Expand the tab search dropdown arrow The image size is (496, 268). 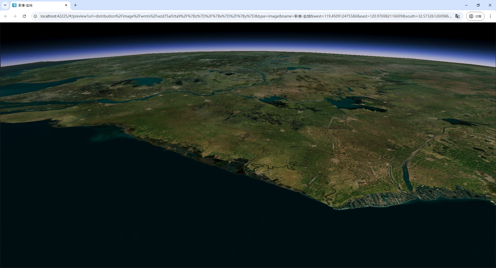[x=5, y=5]
